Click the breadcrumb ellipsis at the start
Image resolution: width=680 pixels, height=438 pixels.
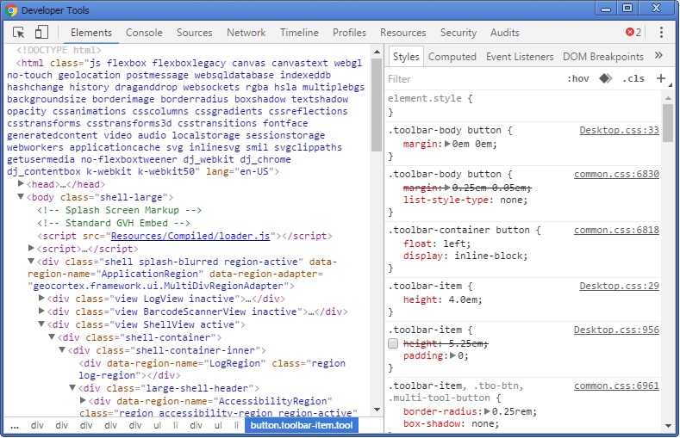point(15,426)
